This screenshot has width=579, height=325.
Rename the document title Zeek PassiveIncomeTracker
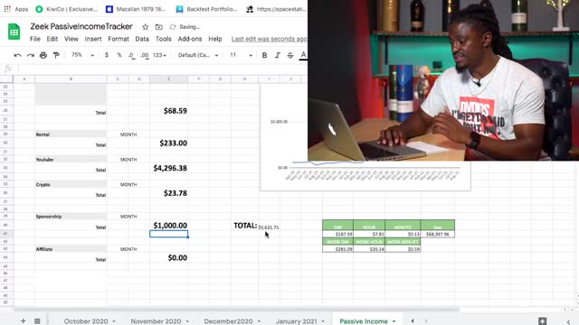click(x=81, y=26)
